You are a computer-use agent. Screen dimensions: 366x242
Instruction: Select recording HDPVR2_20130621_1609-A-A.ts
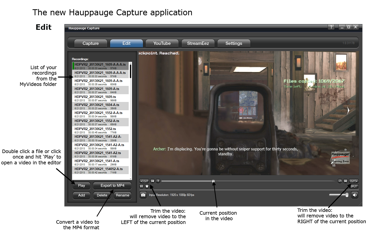click(x=100, y=82)
